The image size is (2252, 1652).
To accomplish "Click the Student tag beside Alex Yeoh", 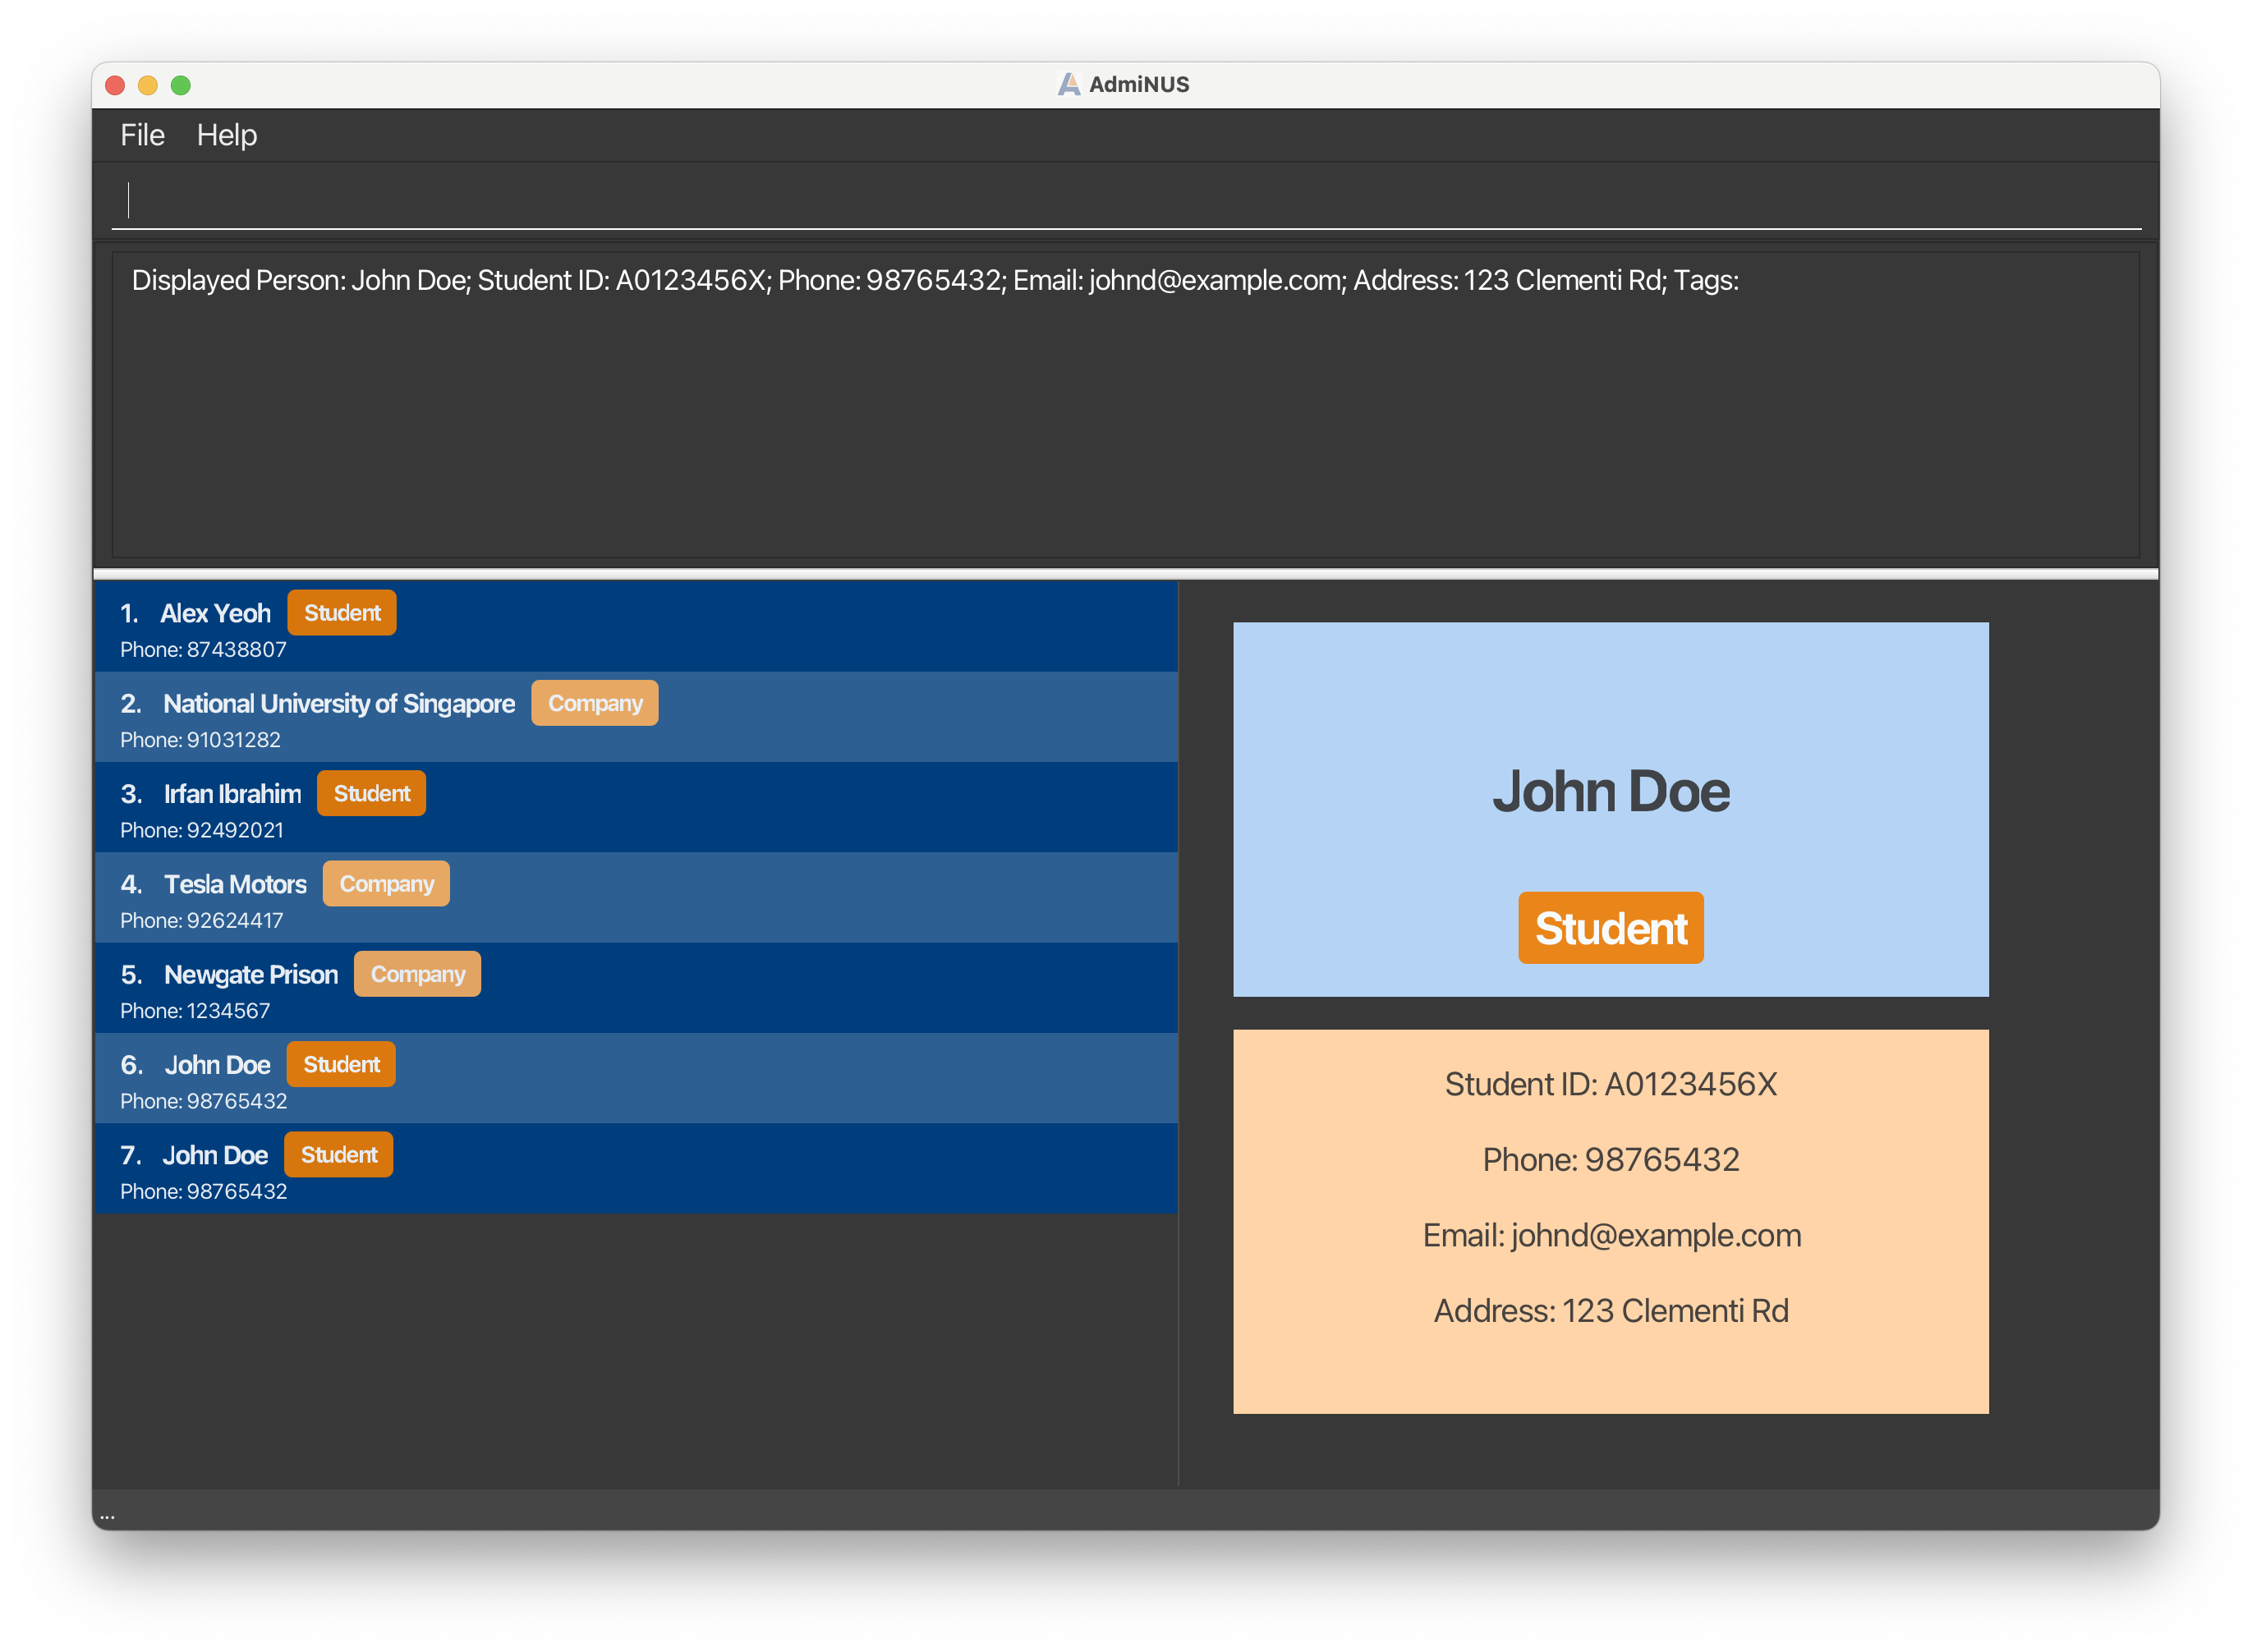I will tap(342, 613).
